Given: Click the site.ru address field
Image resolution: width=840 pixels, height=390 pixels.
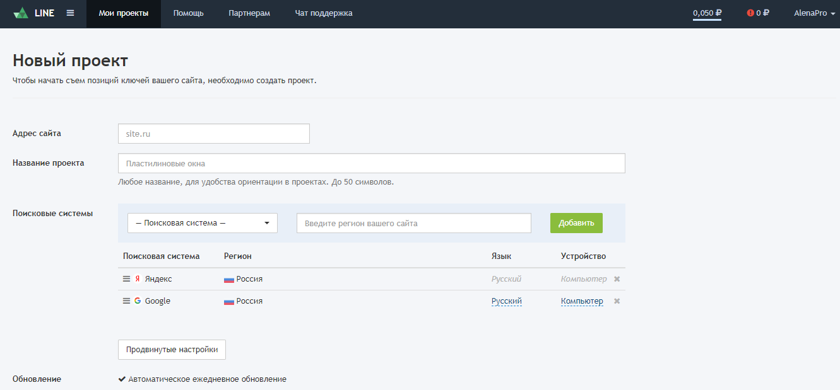Looking at the screenshot, I should pos(213,133).
